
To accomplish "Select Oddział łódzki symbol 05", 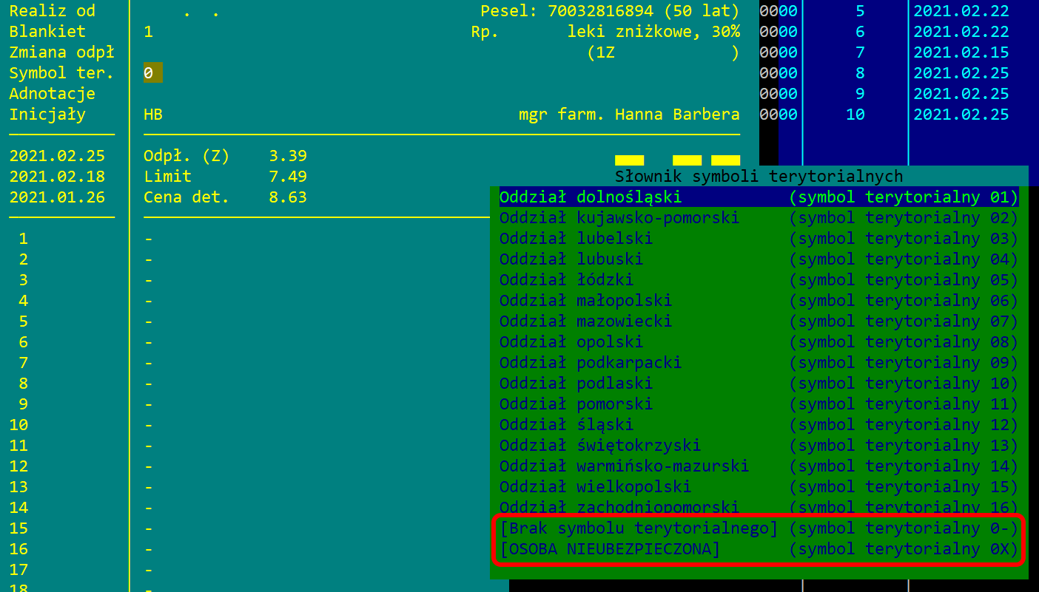I will click(759, 280).
